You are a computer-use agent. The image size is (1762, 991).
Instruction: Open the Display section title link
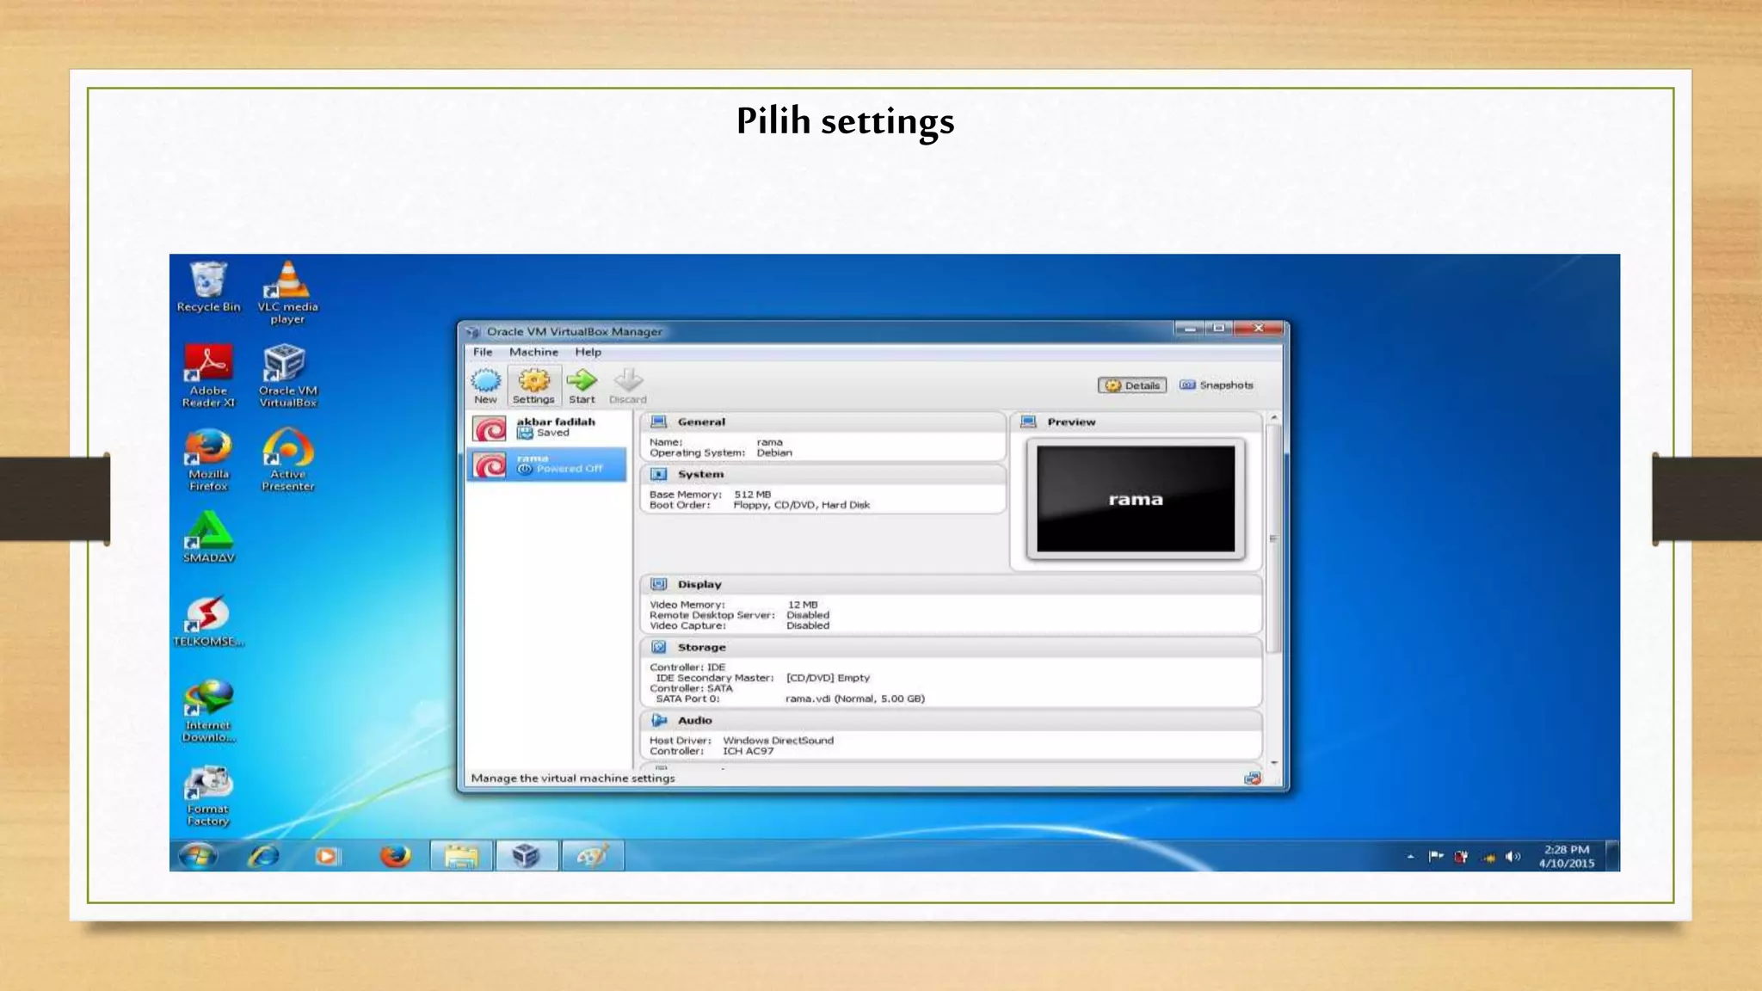click(699, 584)
